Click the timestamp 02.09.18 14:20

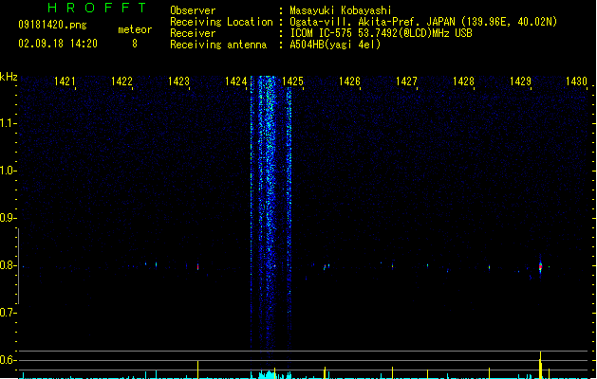coord(58,44)
